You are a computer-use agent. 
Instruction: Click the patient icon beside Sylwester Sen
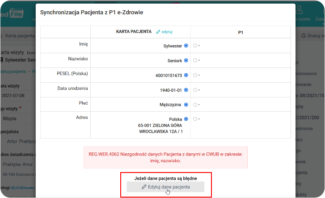click(x=2, y=59)
